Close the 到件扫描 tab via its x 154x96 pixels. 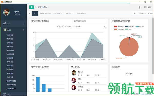72,14
